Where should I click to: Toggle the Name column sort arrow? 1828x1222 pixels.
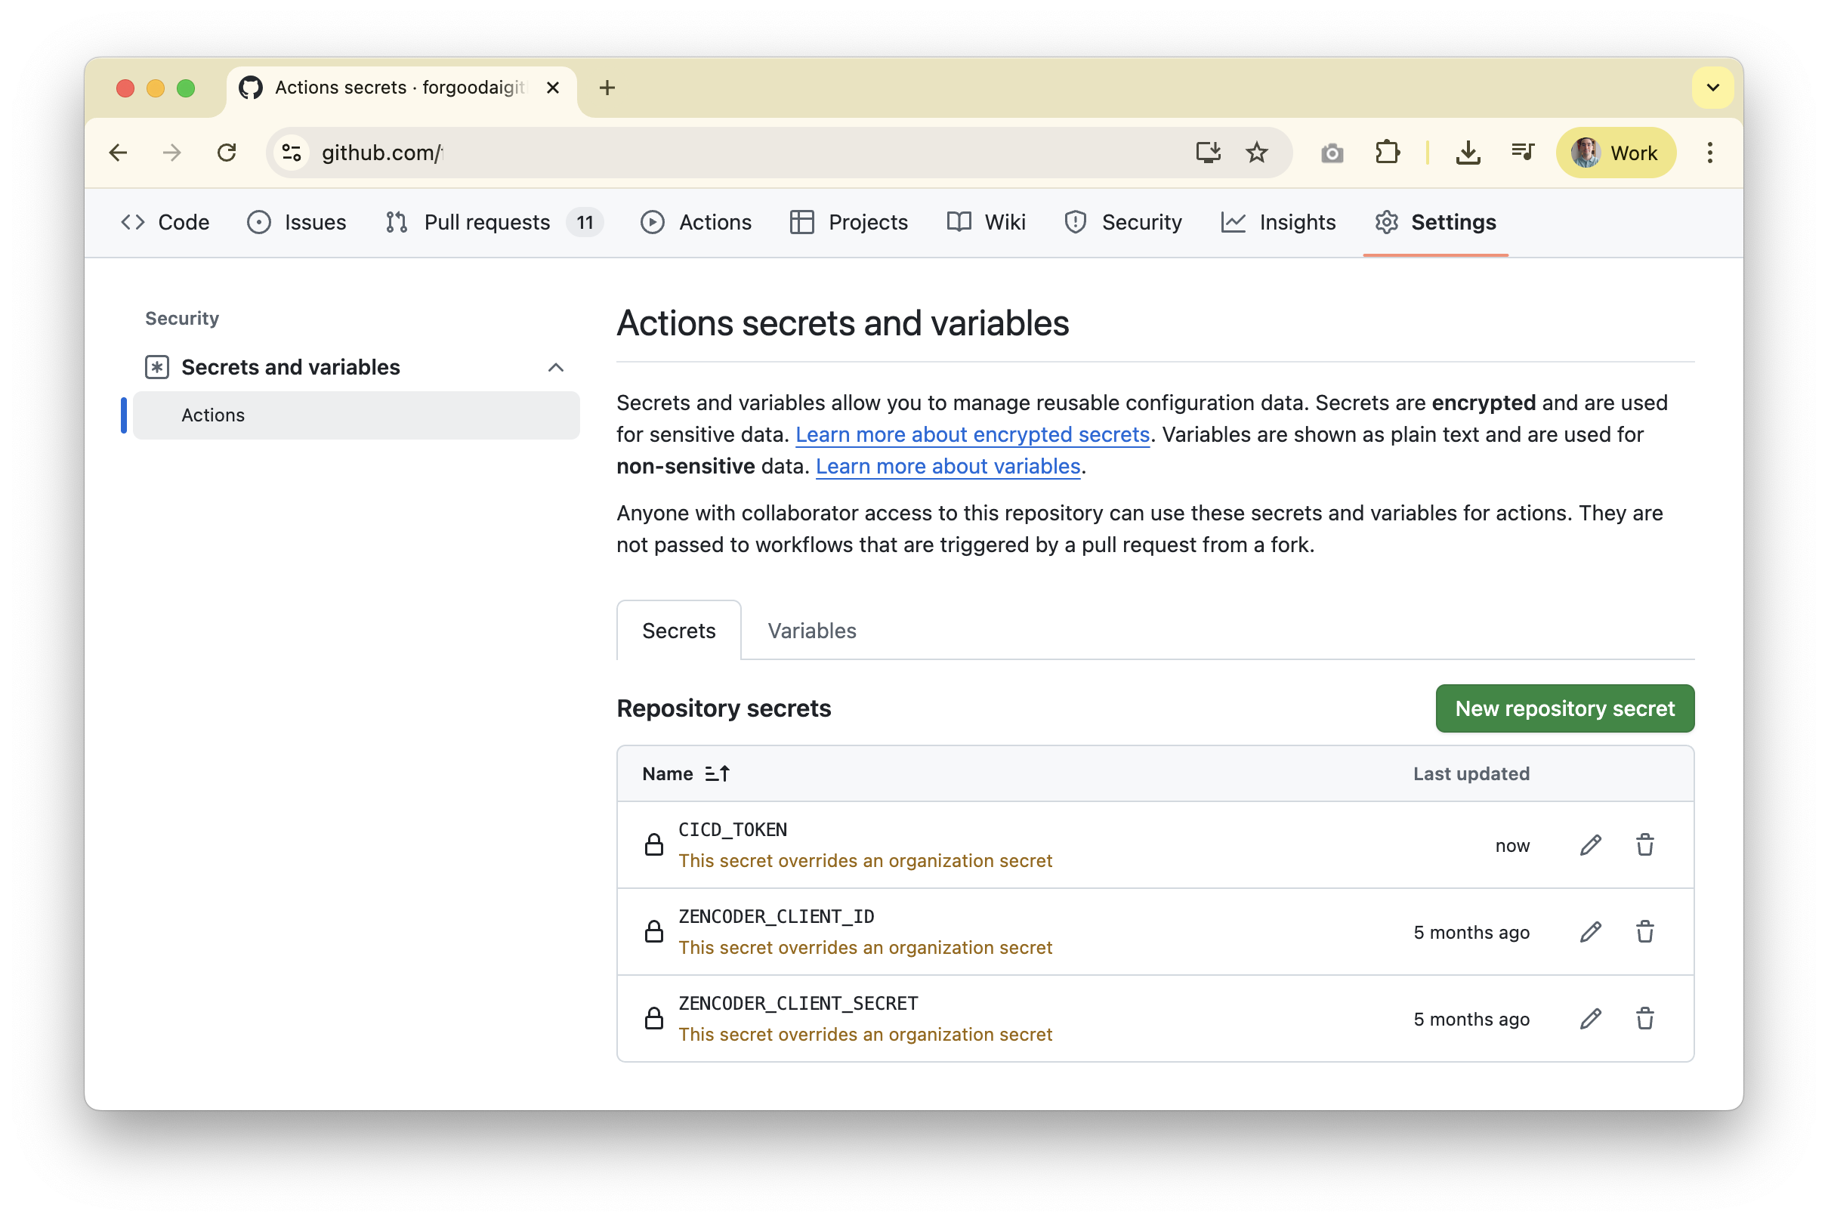717,773
